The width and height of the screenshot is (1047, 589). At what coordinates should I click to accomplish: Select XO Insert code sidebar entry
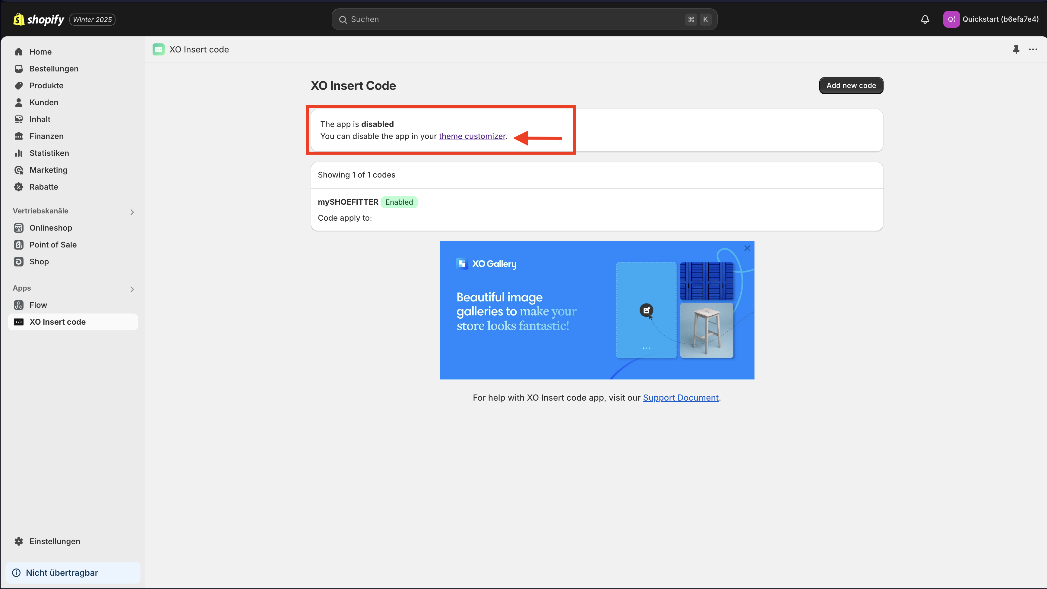(x=73, y=322)
